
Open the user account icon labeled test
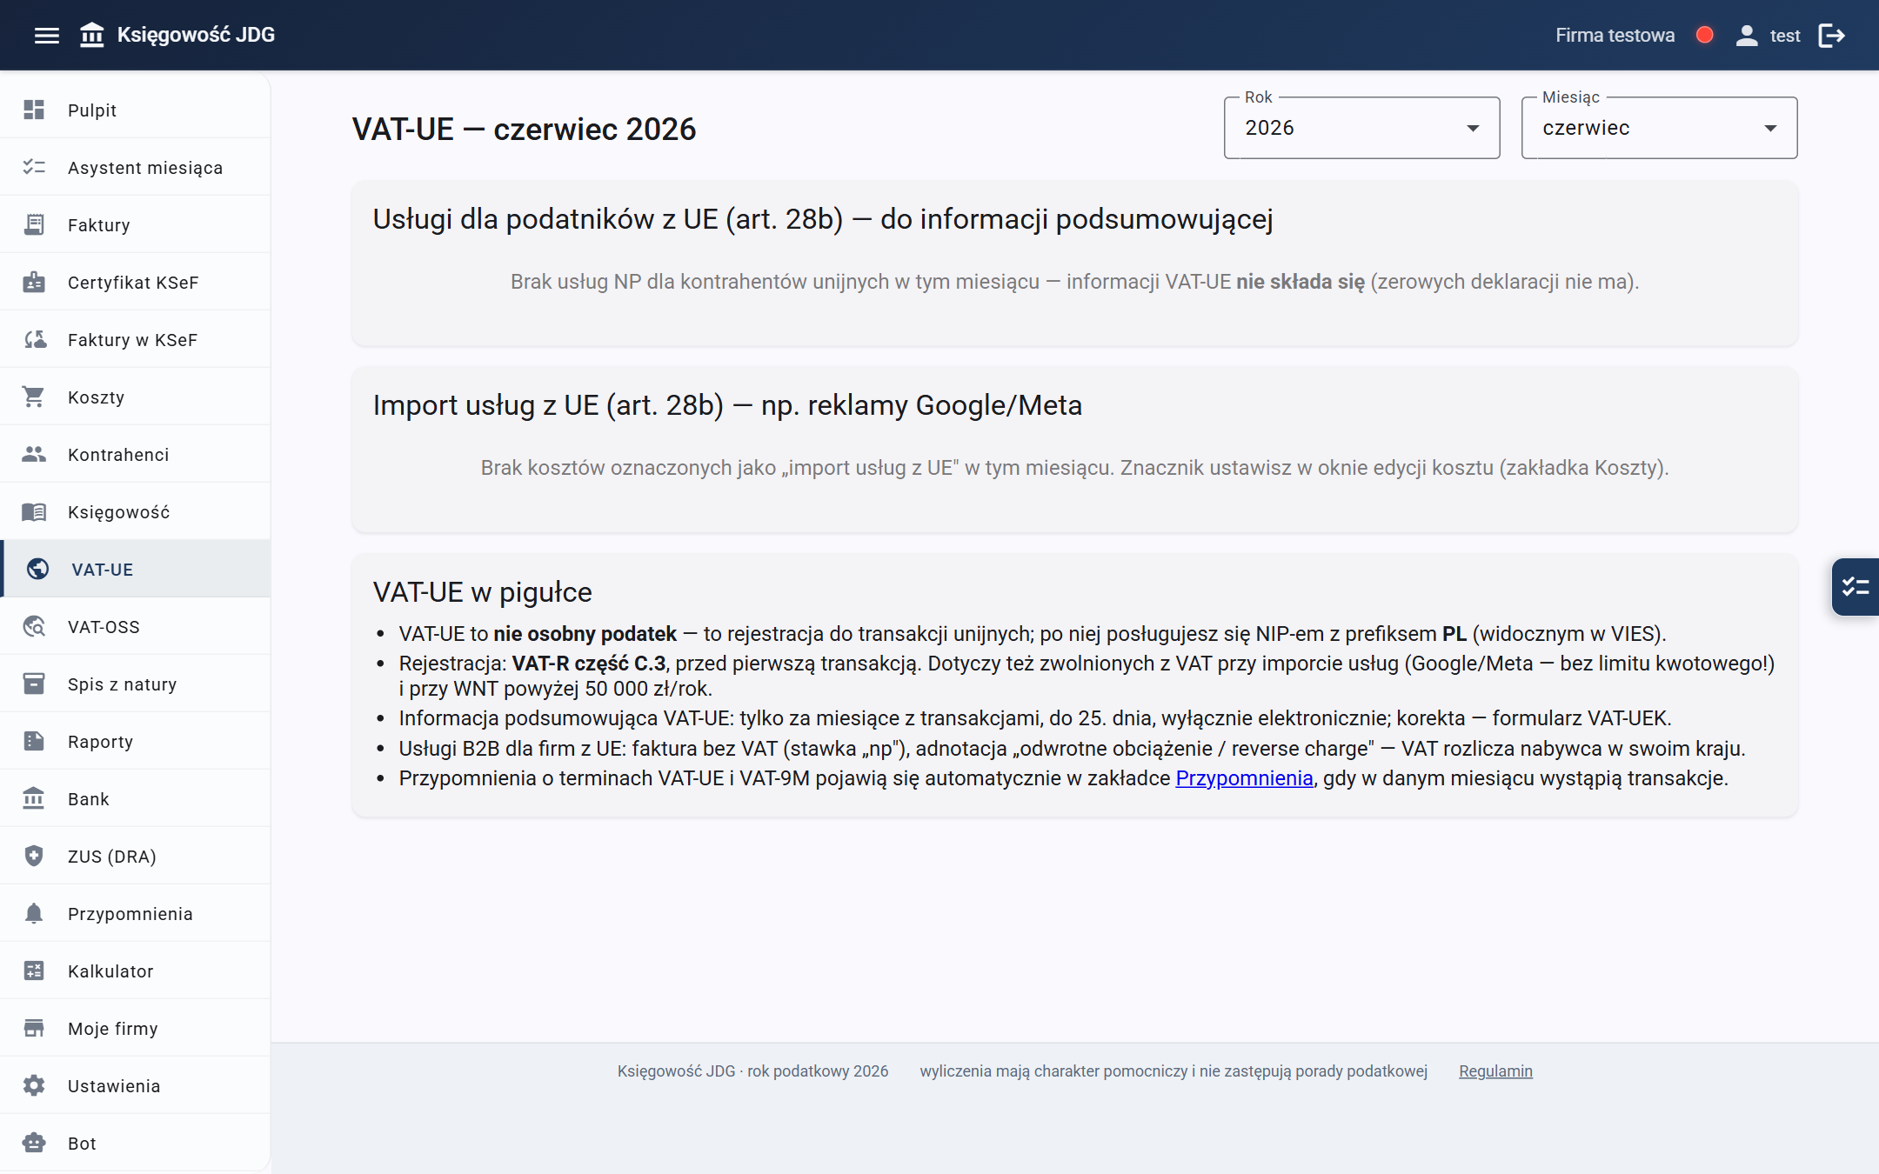[1747, 36]
